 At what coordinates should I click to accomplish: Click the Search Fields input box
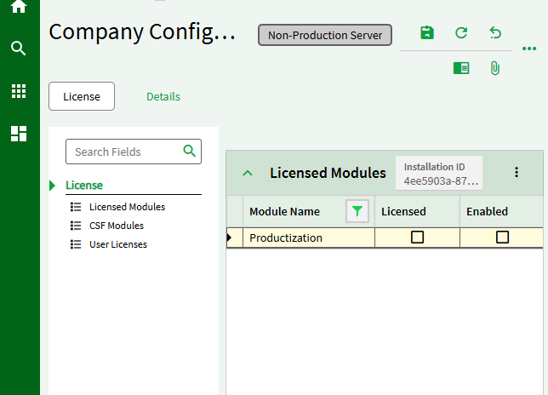(x=126, y=152)
